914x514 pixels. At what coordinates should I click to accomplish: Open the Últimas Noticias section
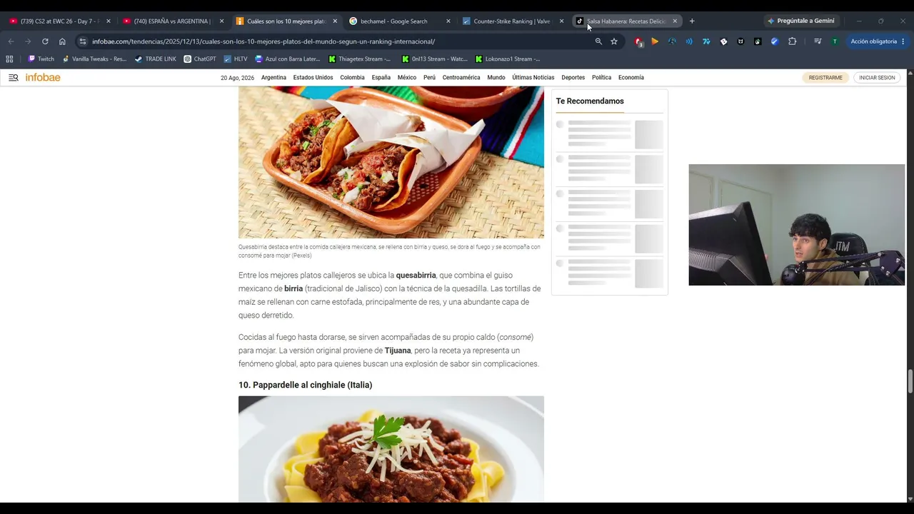click(x=533, y=77)
